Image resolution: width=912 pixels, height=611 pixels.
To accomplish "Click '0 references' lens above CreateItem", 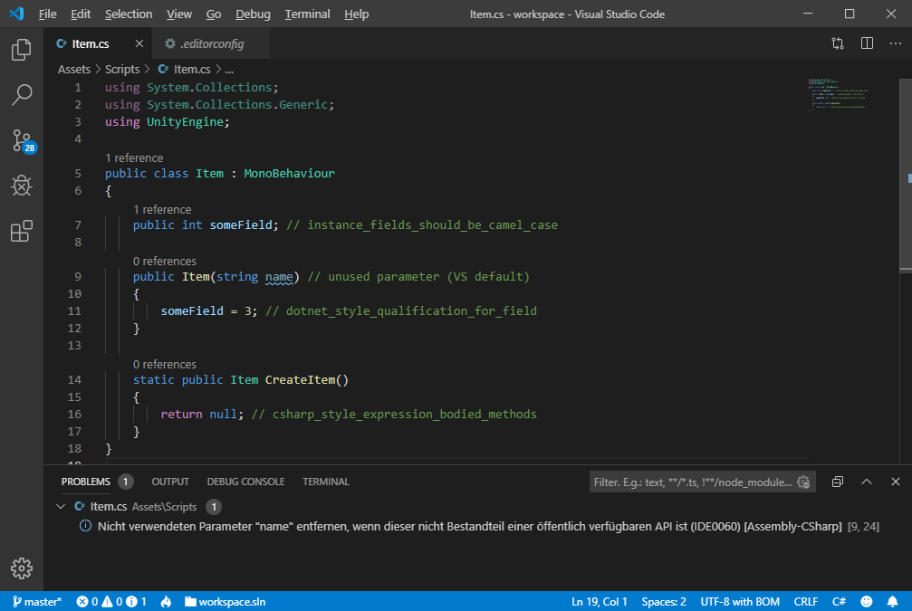I will tap(165, 365).
